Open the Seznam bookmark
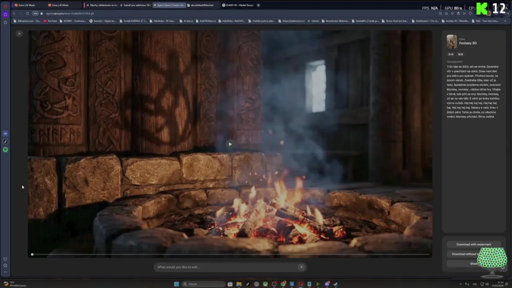512x288 pixels. click(x=102, y=21)
